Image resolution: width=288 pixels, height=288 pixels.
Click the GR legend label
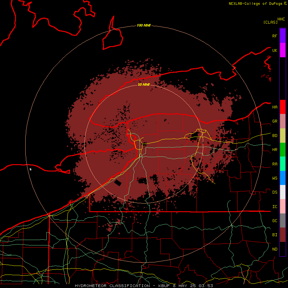click(x=275, y=121)
